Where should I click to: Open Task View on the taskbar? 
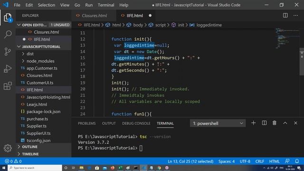74,168
